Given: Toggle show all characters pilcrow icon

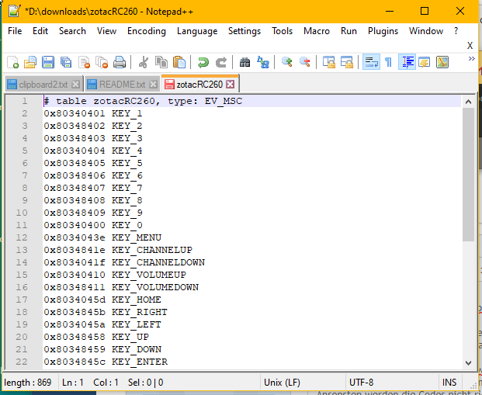Looking at the screenshot, I should pyautogui.click(x=389, y=62).
